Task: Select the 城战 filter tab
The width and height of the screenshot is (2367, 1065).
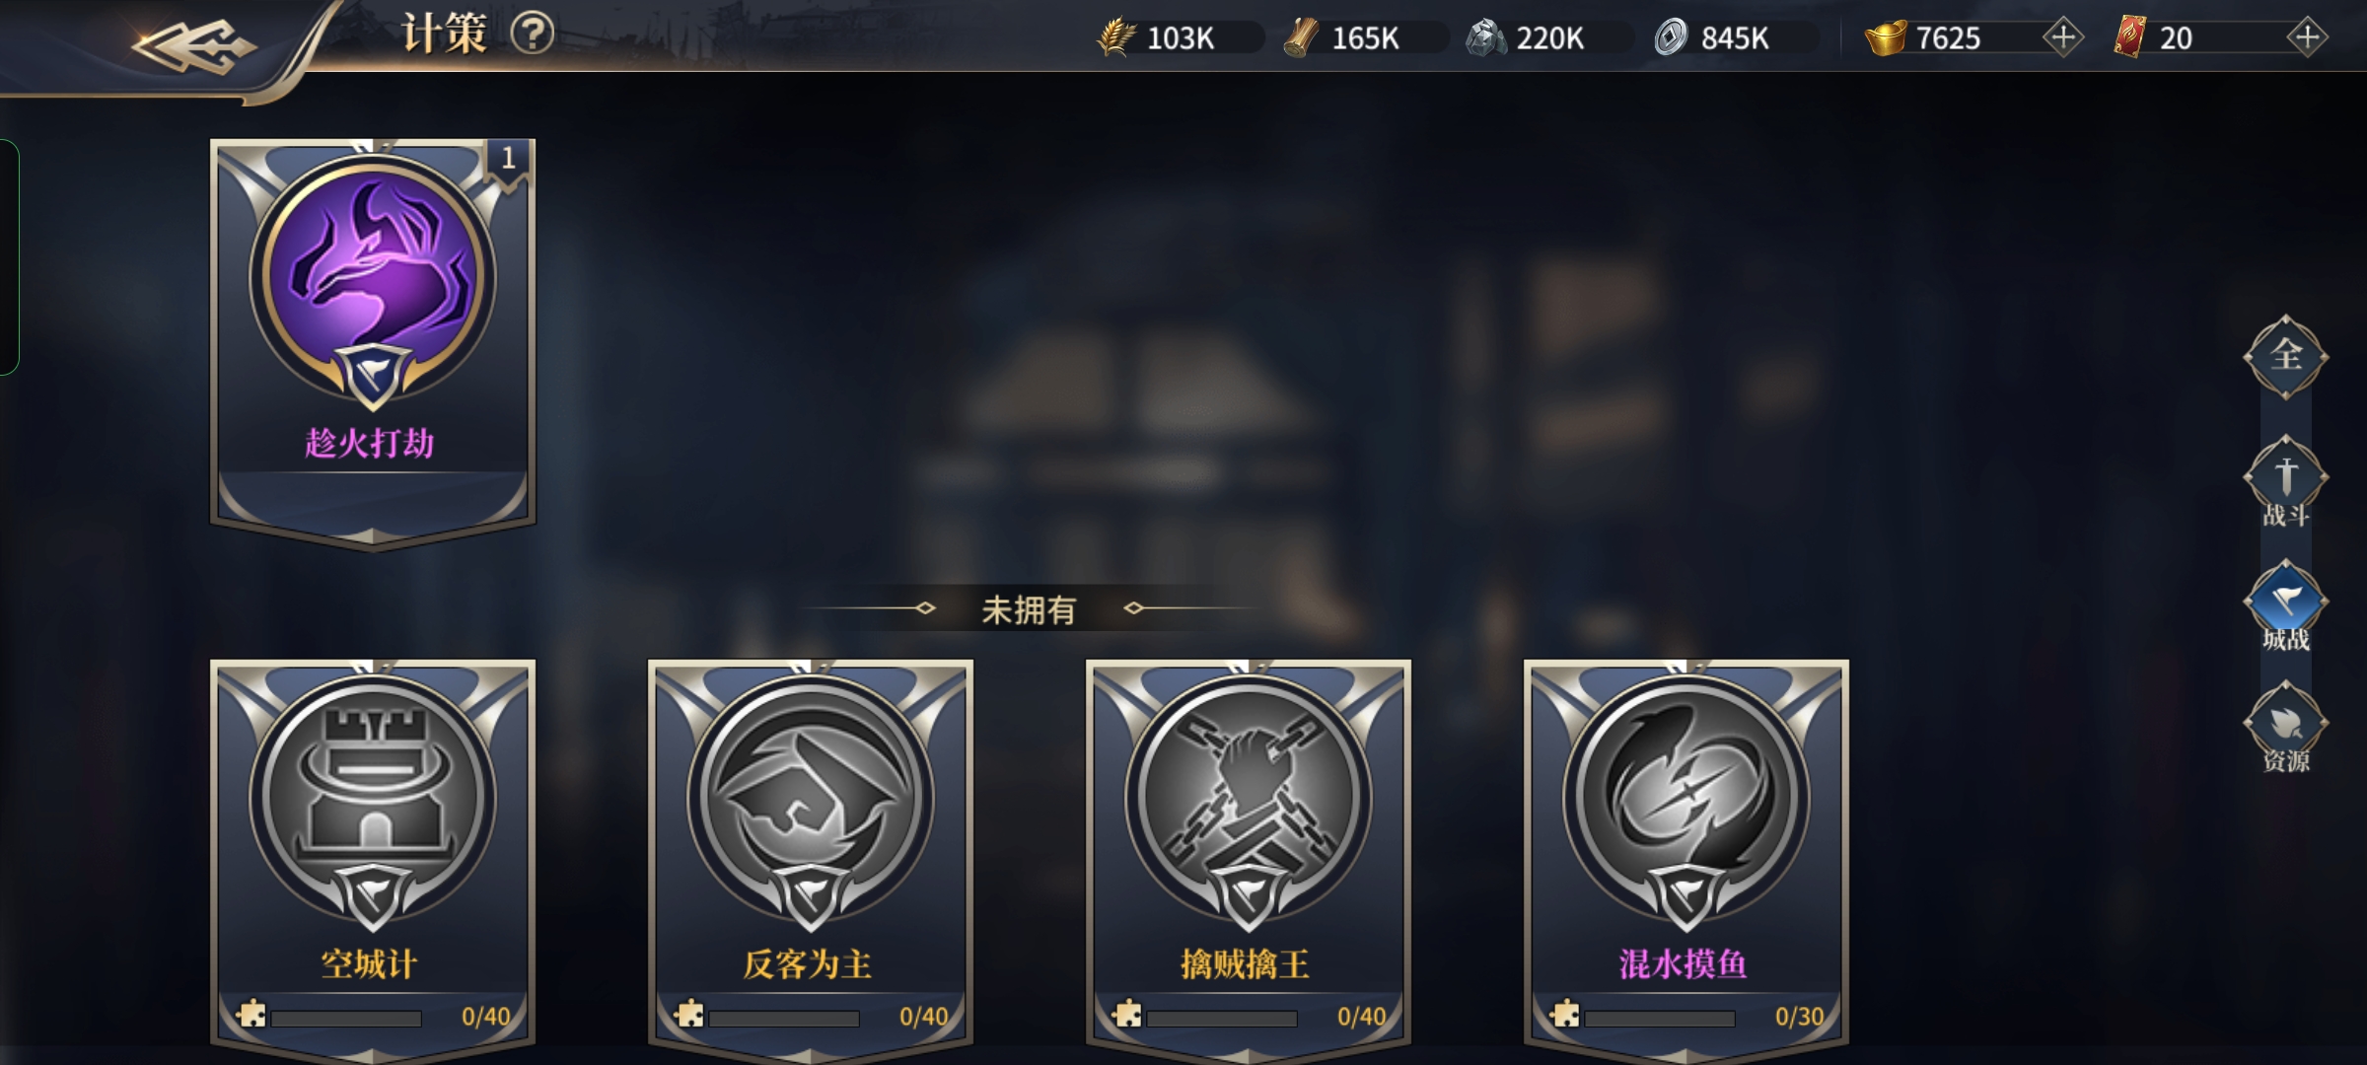Action: pos(2286,606)
